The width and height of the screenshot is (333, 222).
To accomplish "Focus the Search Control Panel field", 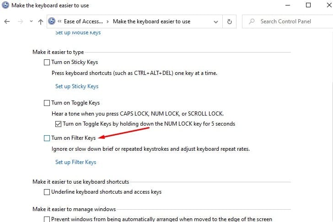I will [x=288, y=21].
